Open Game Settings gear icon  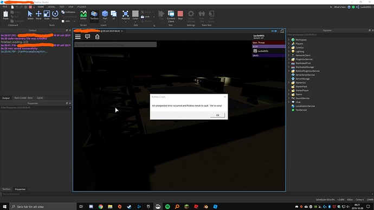click(x=191, y=14)
